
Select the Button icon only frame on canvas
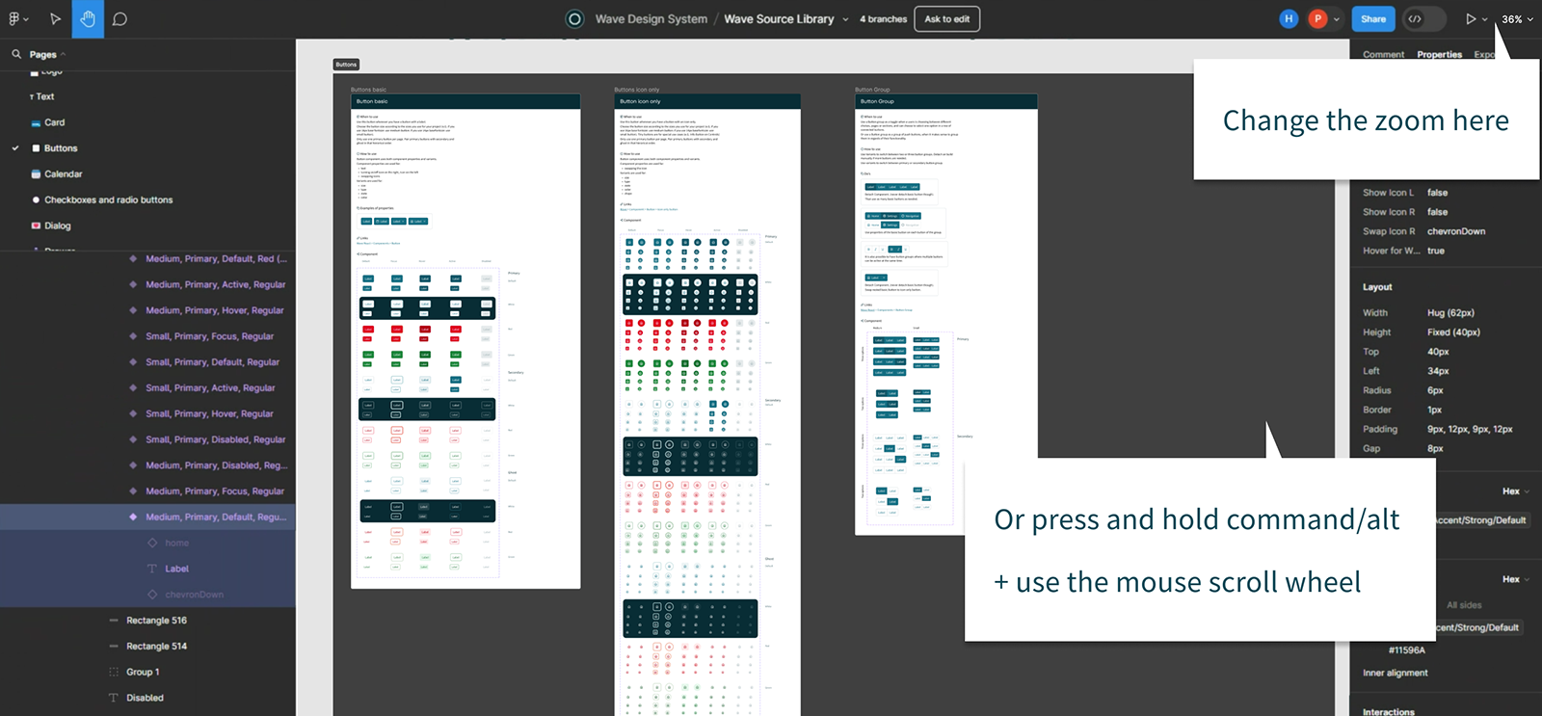point(707,405)
